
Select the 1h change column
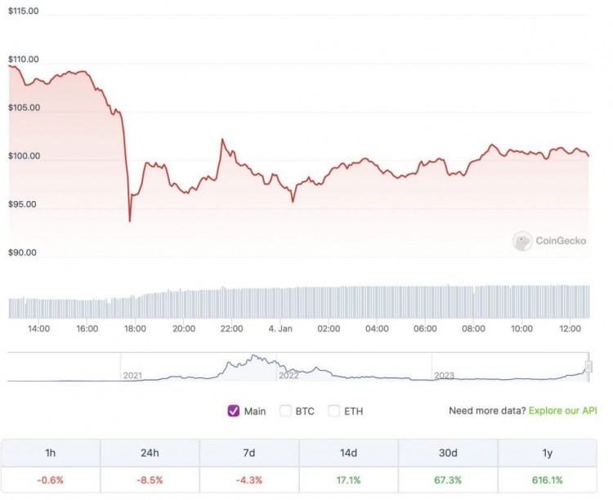[51, 453]
